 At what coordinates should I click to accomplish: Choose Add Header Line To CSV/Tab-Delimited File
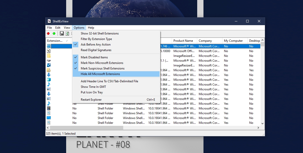click(116, 81)
